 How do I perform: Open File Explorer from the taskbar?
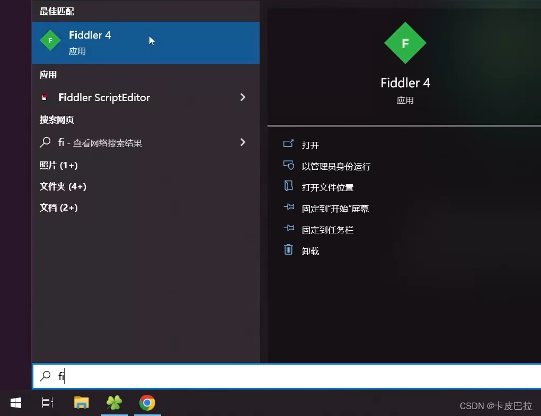click(x=82, y=403)
